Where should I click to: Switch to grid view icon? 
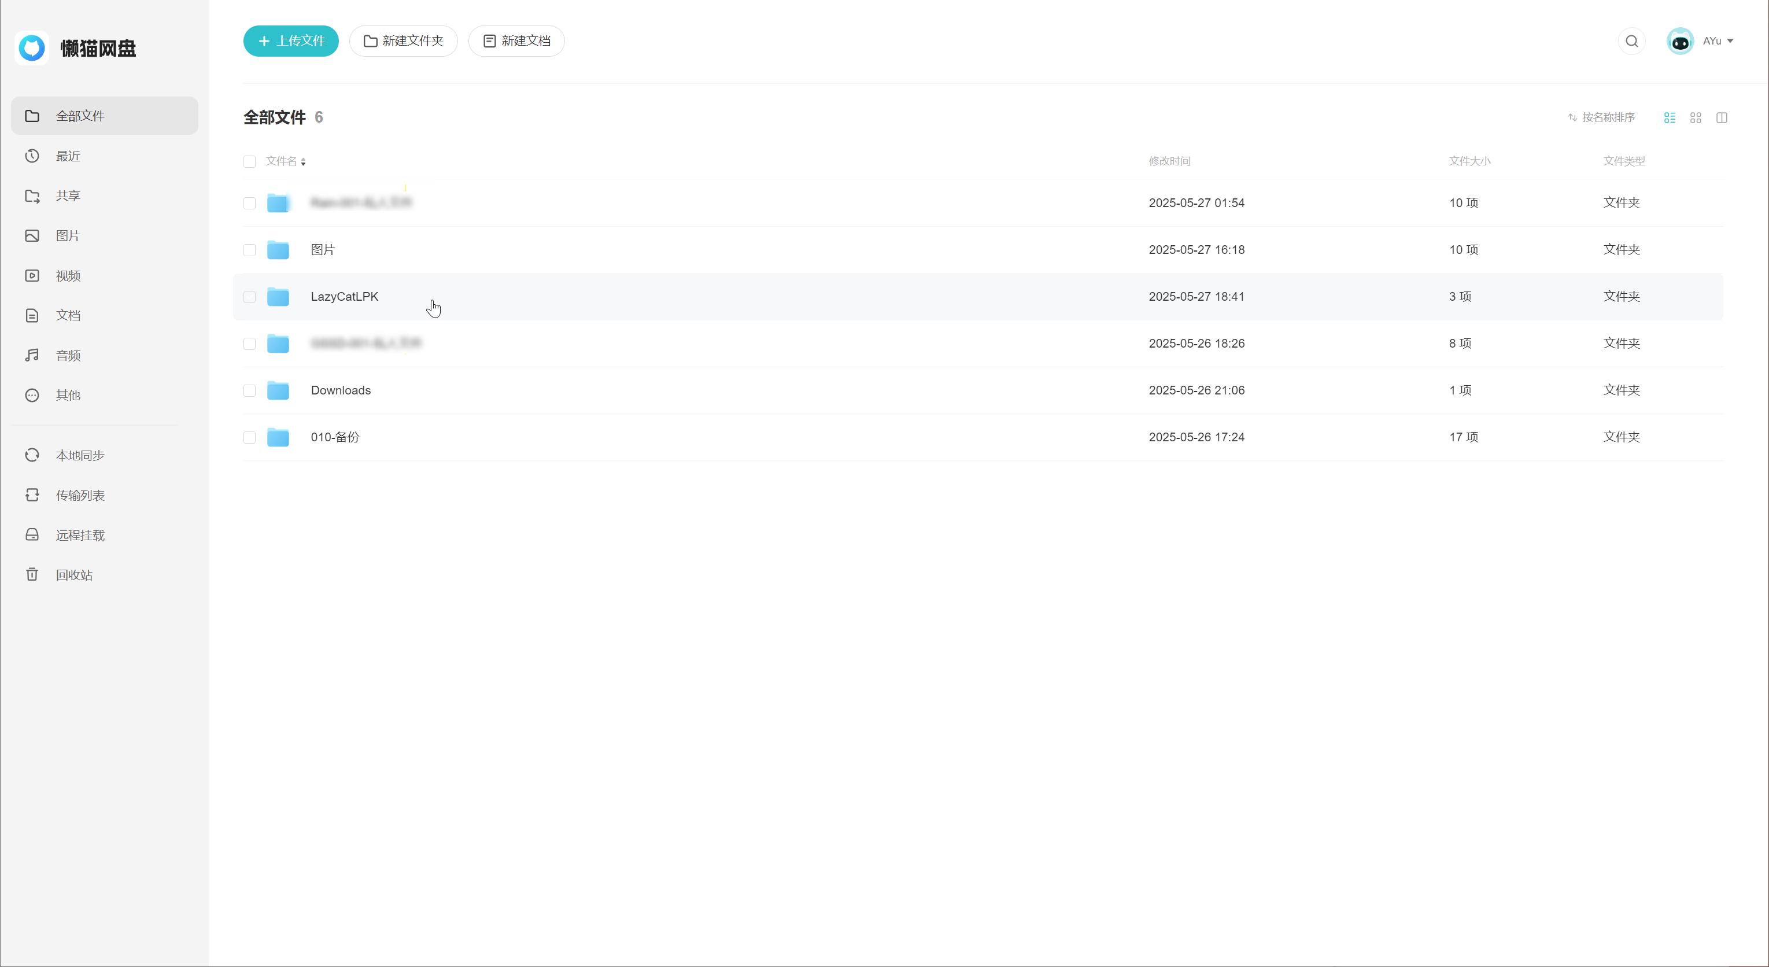tap(1696, 117)
